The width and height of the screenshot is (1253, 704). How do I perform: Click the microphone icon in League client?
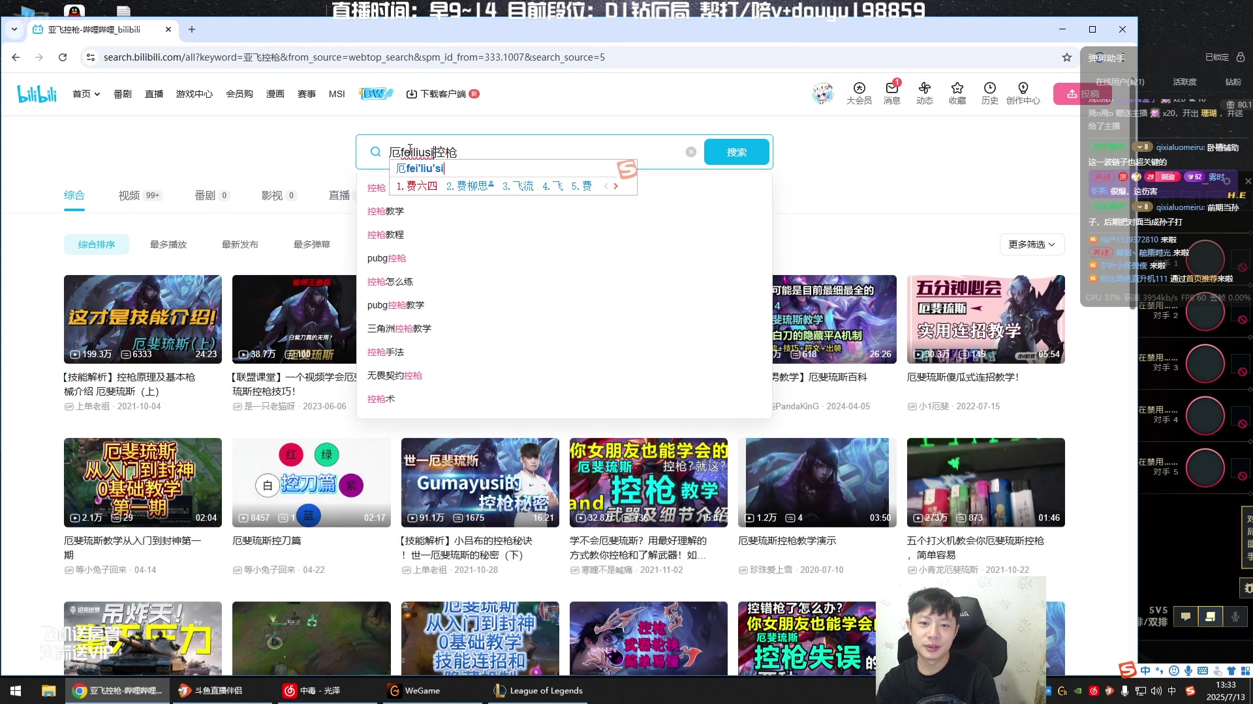point(1235,616)
